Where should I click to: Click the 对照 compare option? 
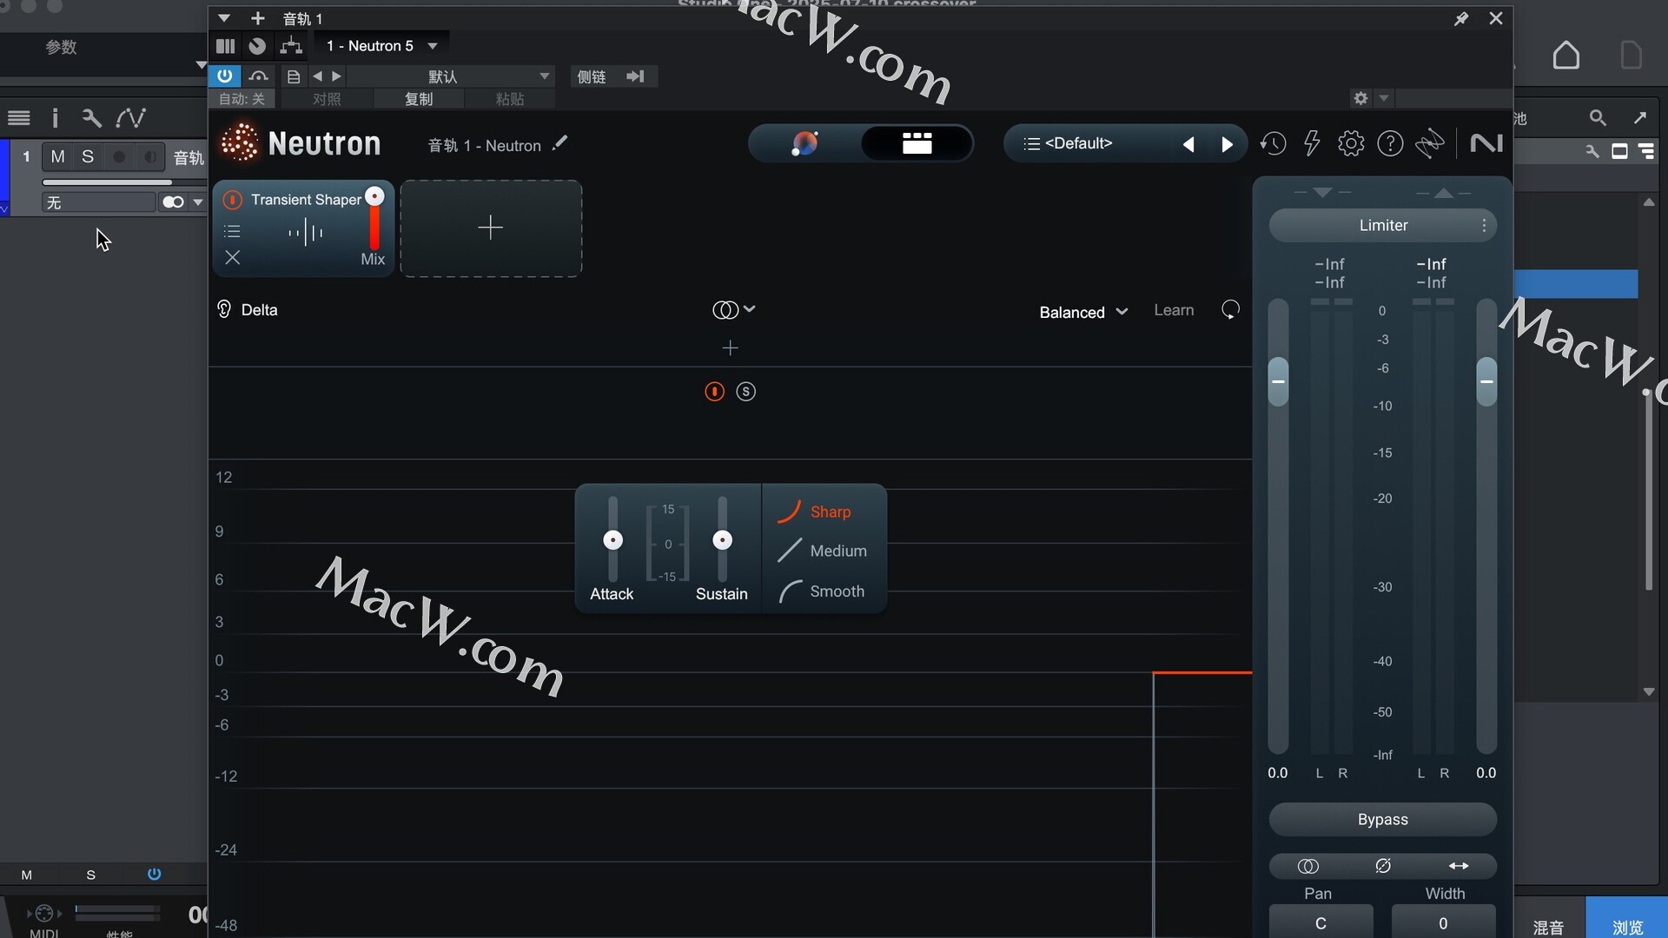pos(327,99)
